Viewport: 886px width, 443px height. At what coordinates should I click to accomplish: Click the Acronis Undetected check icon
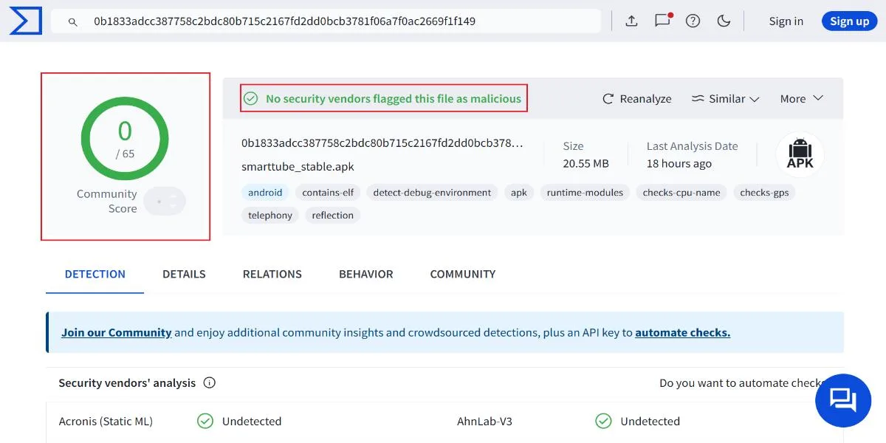click(205, 422)
